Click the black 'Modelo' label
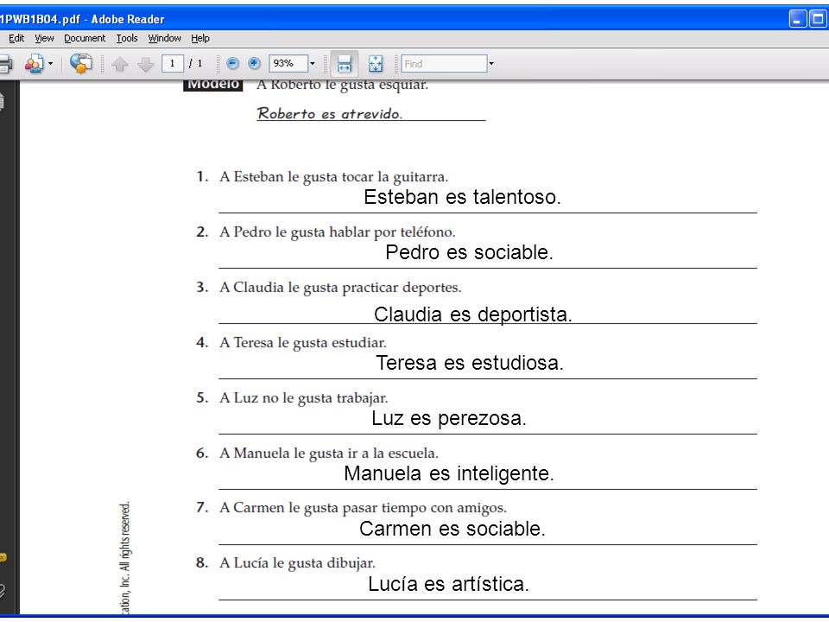Image resolution: width=829 pixels, height=622 pixels. tap(213, 85)
